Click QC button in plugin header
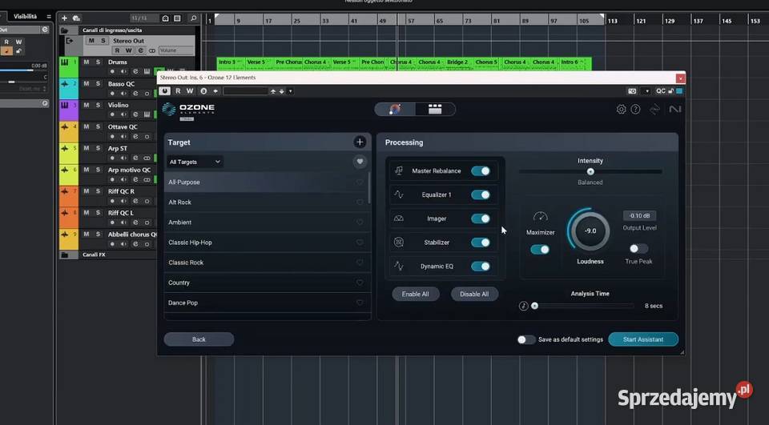The image size is (769, 425). pyautogui.click(x=661, y=91)
